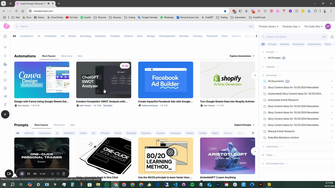Open the Prompt Library dropdown

[x=268, y=26]
